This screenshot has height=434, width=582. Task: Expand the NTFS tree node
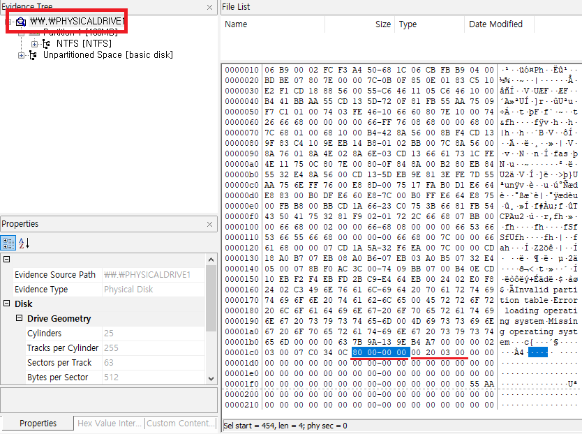(34, 44)
